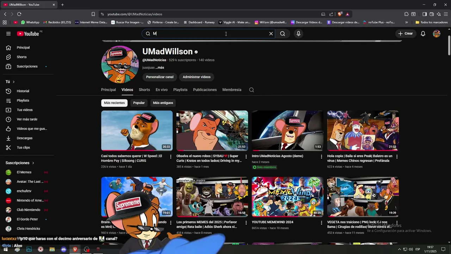Switch to the Playlists channel tab
The height and width of the screenshot is (254, 451).
click(180, 90)
